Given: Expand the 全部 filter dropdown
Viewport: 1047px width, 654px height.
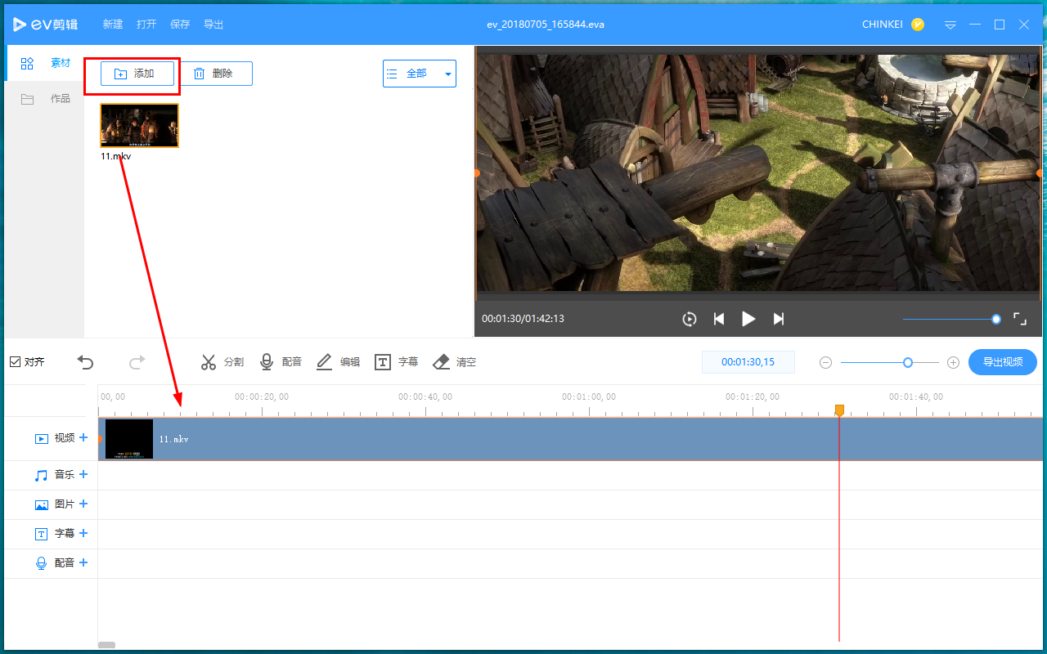Looking at the screenshot, I should [x=419, y=74].
